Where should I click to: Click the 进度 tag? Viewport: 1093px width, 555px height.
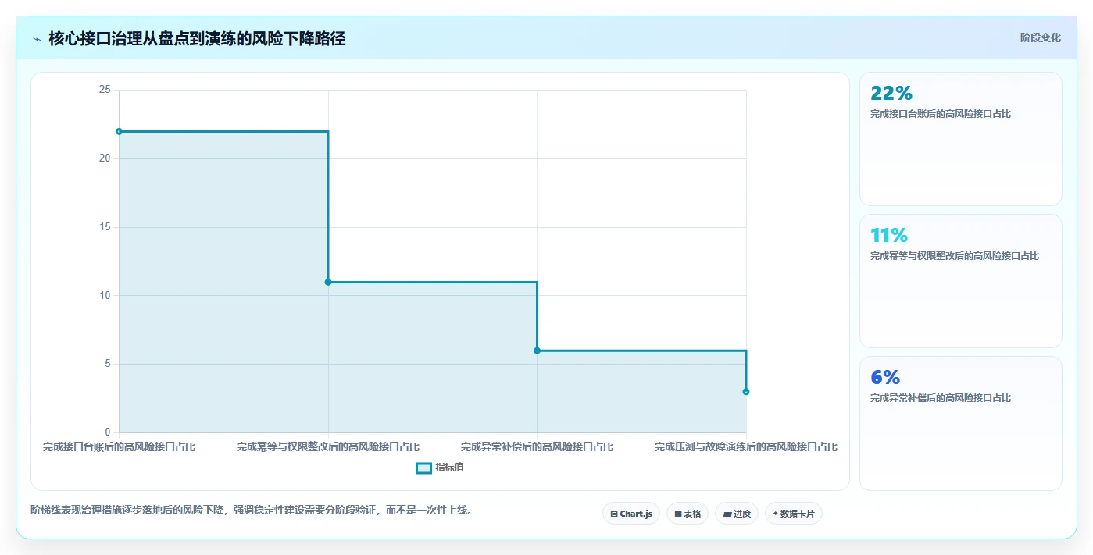[x=737, y=514]
